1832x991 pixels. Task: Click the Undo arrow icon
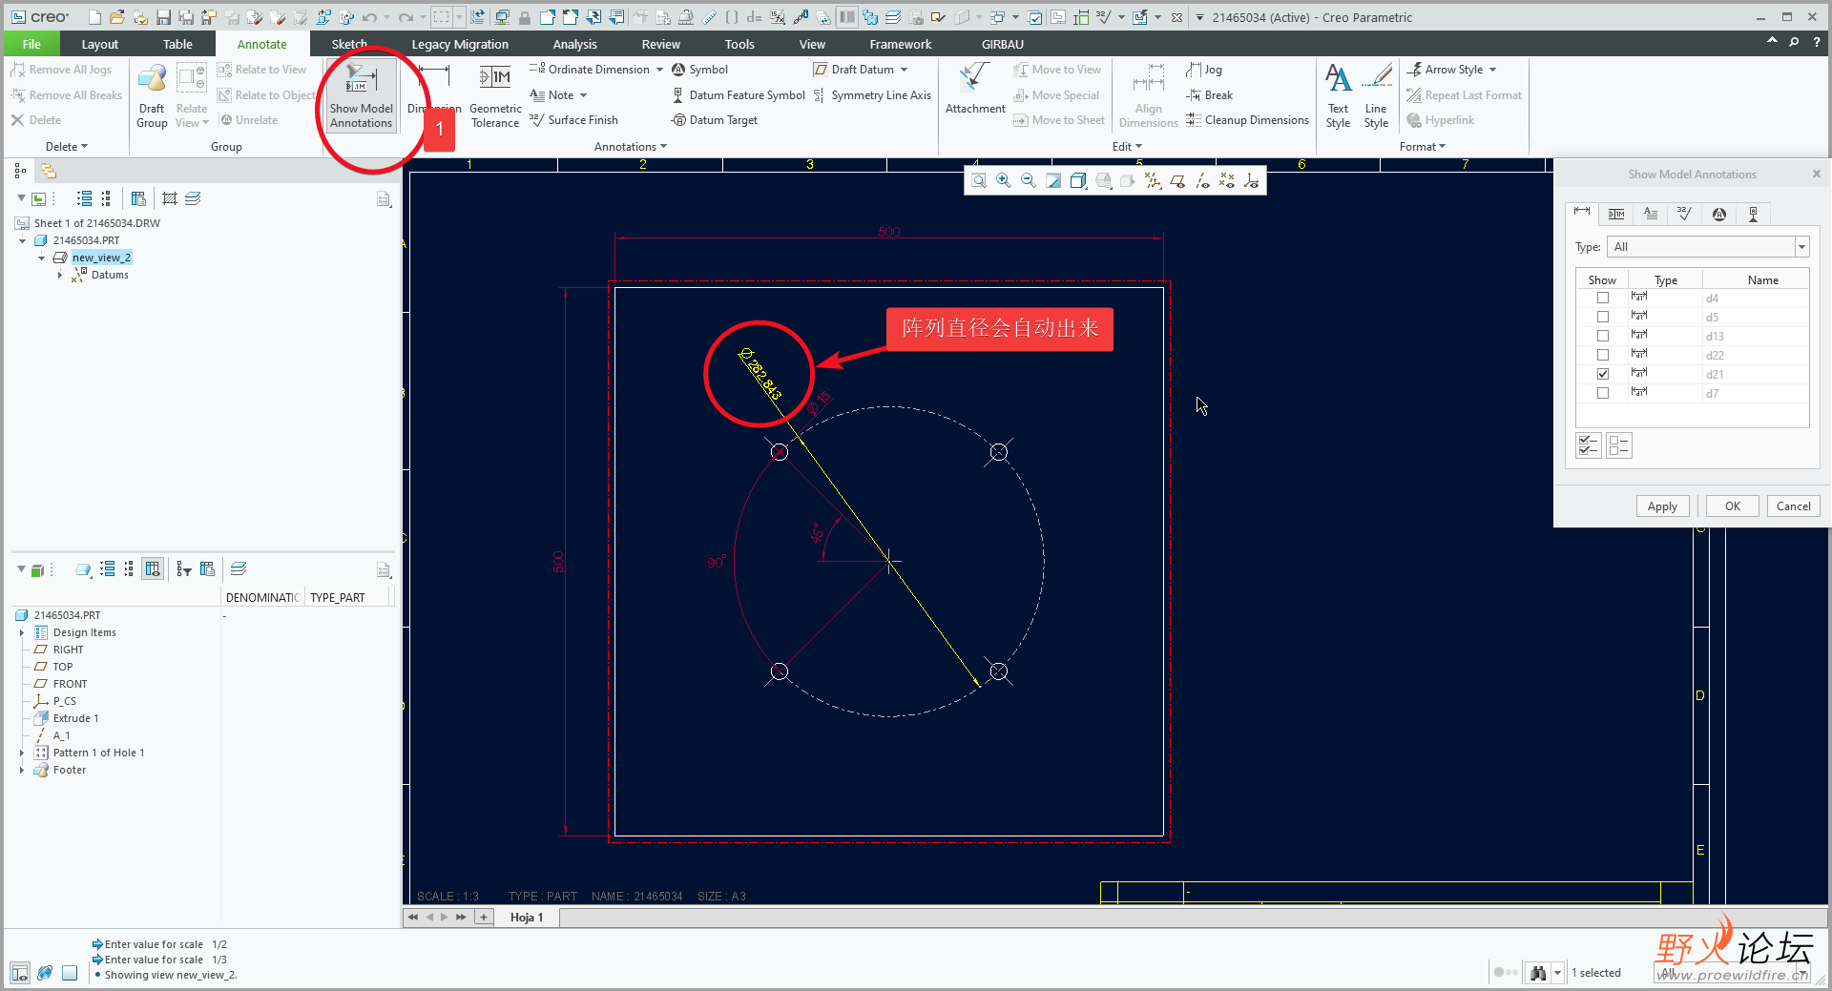click(369, 17)
